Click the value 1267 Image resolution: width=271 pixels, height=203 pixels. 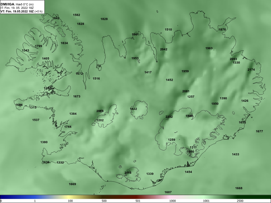pyautogui.click(x=47, y=88)
